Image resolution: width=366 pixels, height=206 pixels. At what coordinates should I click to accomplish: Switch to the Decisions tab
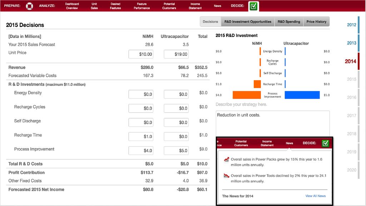click(x=210, y=21)
